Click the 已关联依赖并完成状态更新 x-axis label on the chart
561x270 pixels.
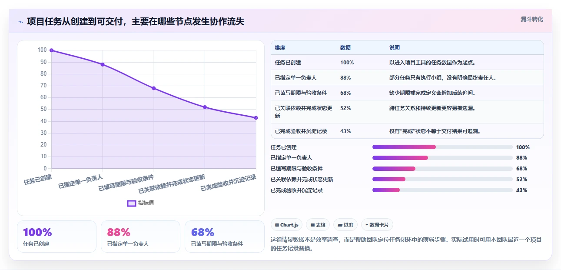(172, 184)
